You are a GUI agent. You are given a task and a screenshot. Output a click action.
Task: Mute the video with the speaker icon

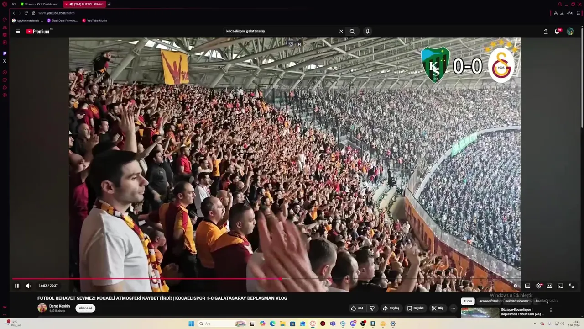[x=28, y=286]
